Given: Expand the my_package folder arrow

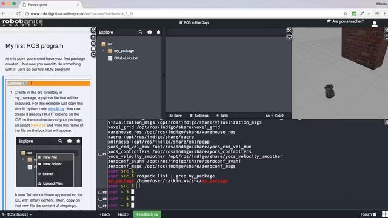Looking at the screenshot, I should point(104,51).
